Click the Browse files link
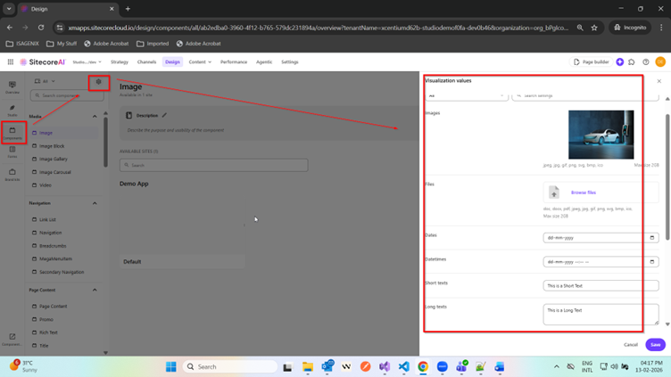Screen dimensions: 671x377 (584, 193)
